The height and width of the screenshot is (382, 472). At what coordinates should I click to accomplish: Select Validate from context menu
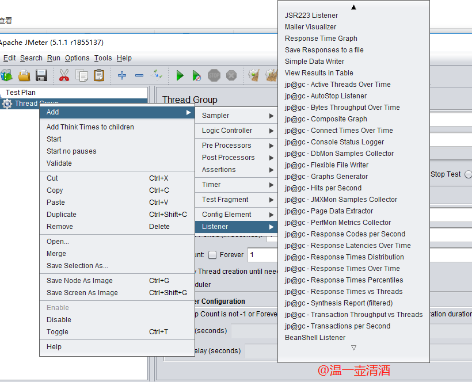click(117, 163)
